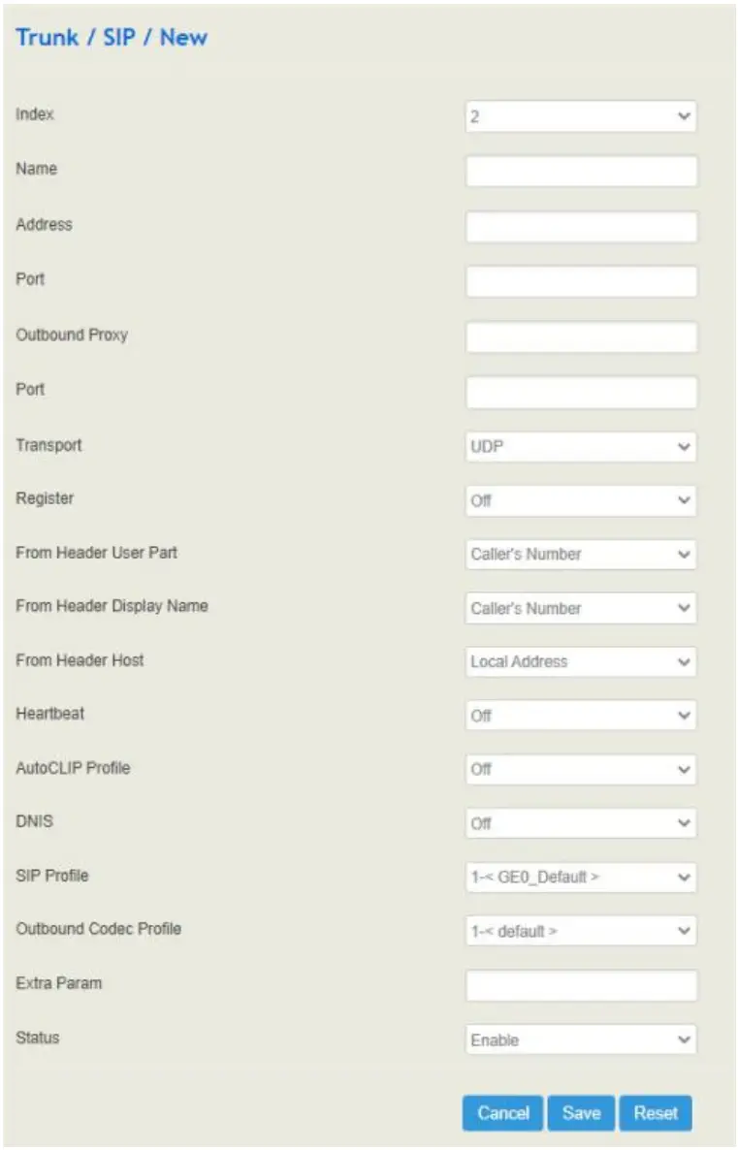Reset the SIP trunk form

coord(656,1113)
